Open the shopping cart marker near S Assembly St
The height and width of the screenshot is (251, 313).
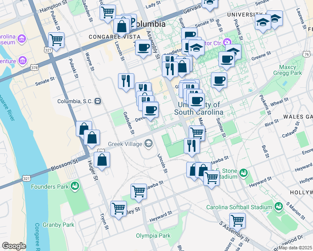(237, 221)
